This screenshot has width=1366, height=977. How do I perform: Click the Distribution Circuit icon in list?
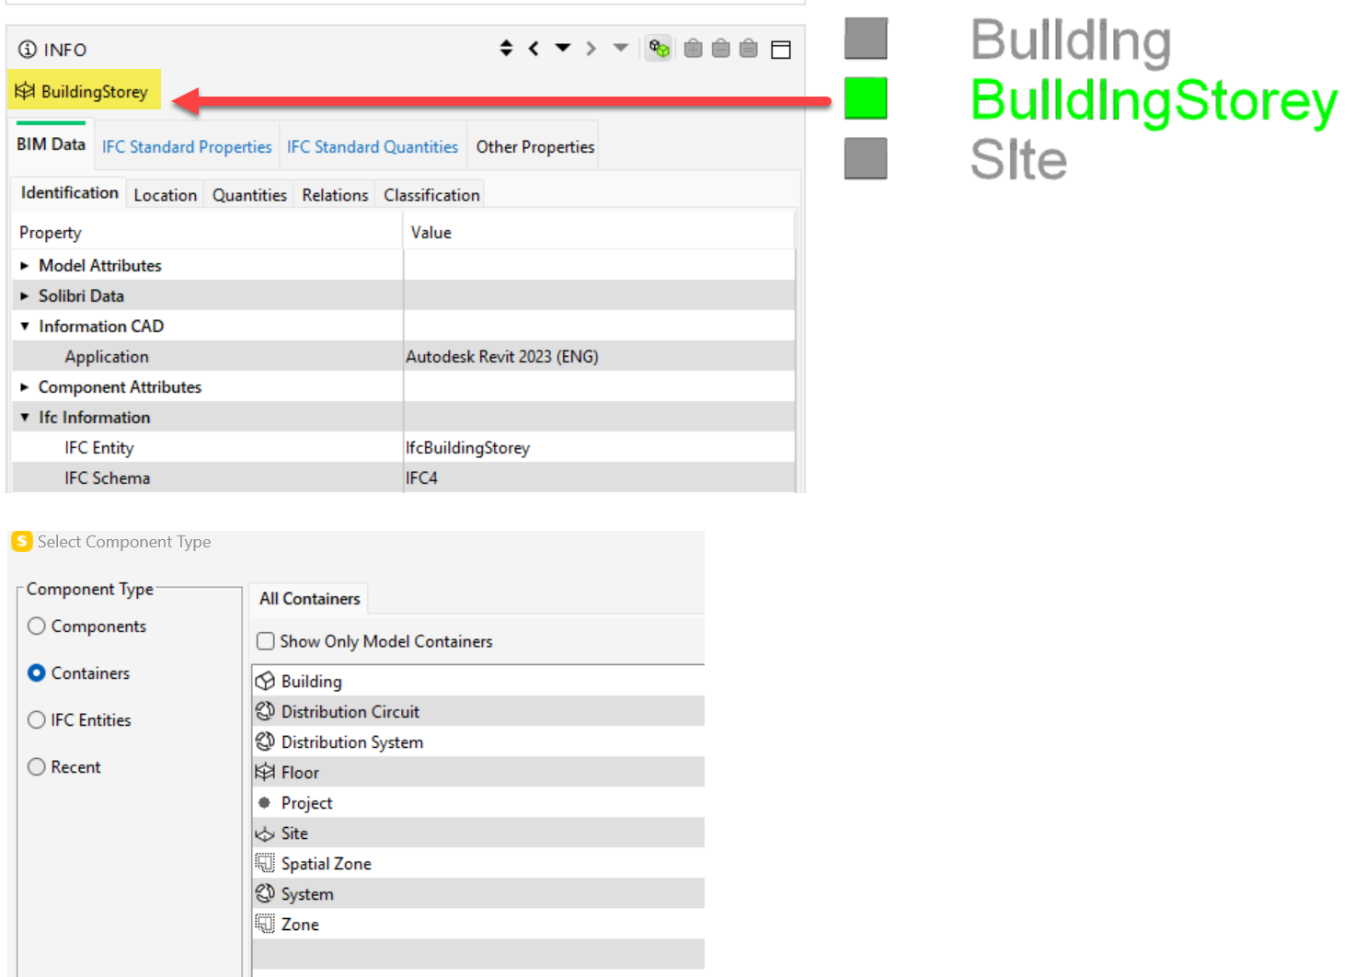[x=265, y=711]
